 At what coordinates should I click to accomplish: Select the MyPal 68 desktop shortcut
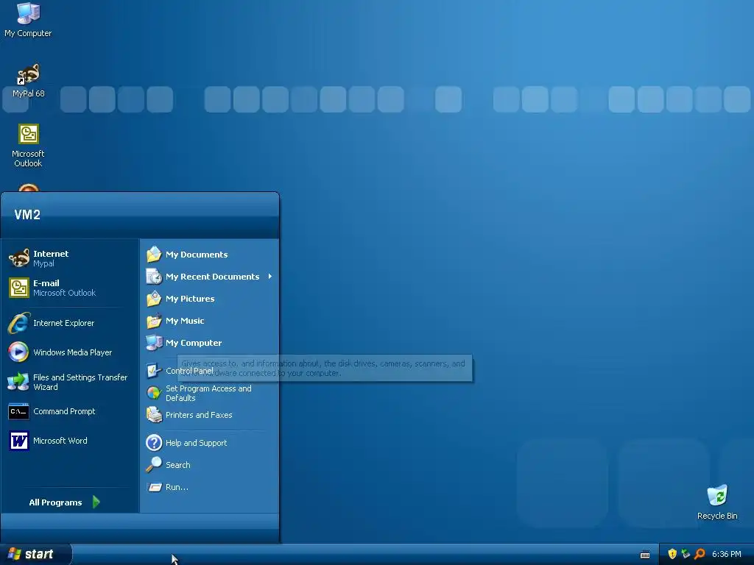(x=28, y=79)
